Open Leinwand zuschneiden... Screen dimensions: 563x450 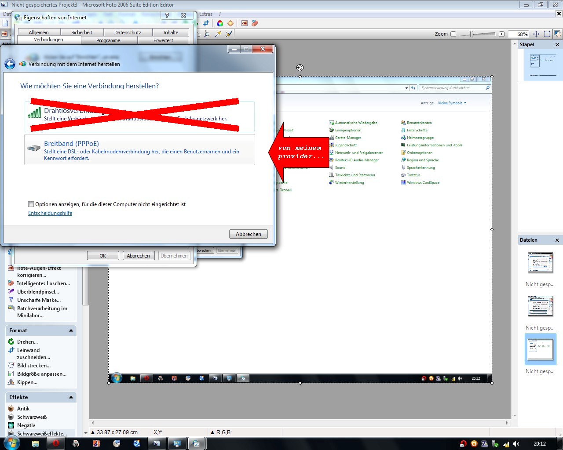[33, 354]
